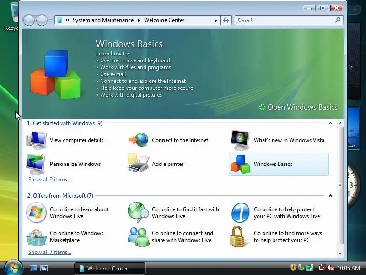Click the Back navigation button

[x=29, y=20]
